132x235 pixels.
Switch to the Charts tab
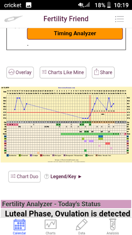51,227
